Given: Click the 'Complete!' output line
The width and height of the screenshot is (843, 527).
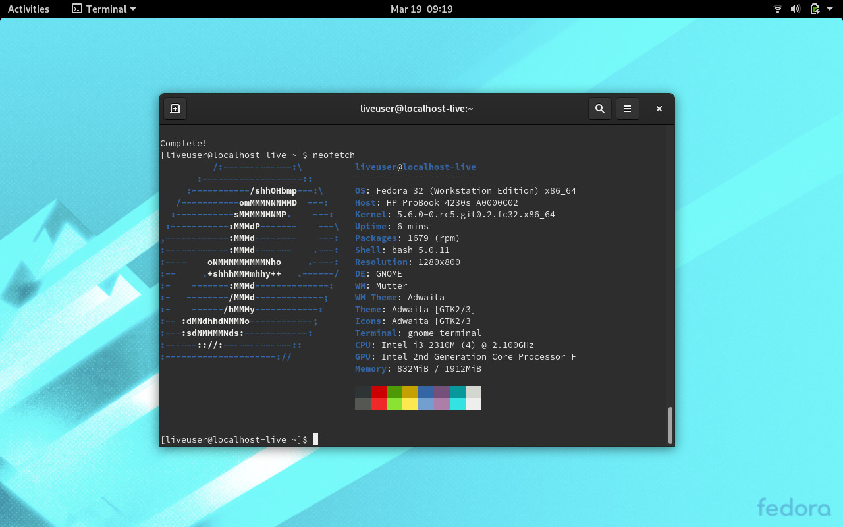Looking at the screenshot, I should 184,143.
